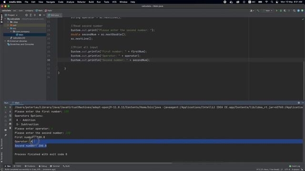Click the console horizontal scrollbar
This screenshot has height=171, width=305.
pos(93,163)
